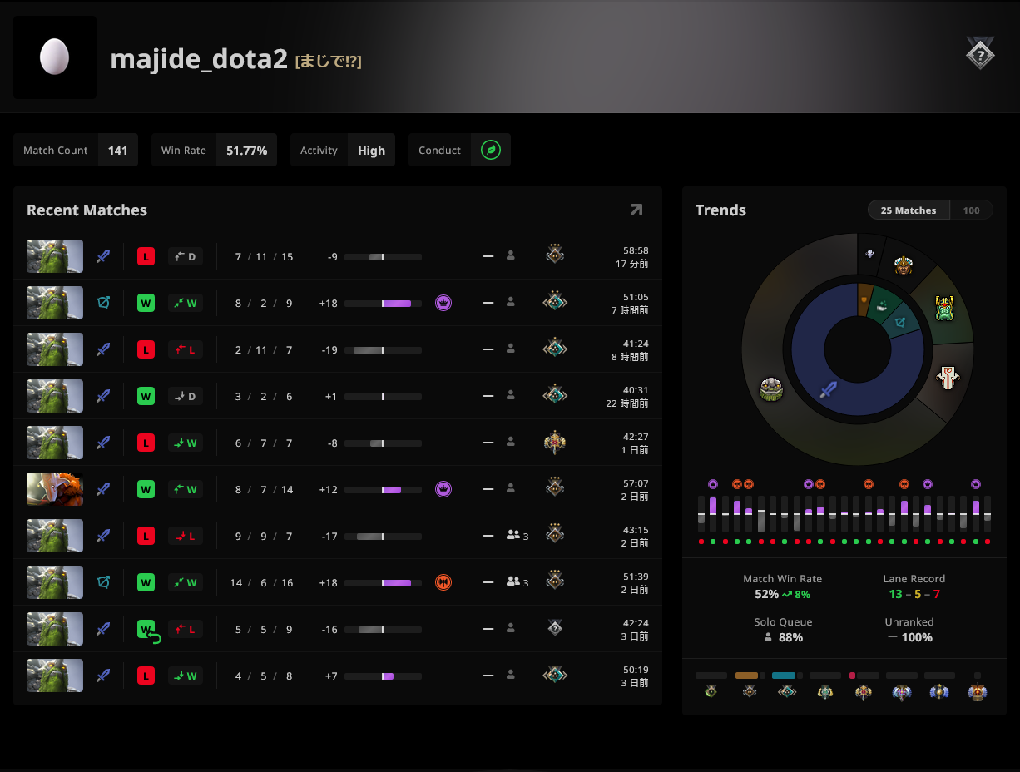Click Match Win Rate value 52%

[766, 594]
